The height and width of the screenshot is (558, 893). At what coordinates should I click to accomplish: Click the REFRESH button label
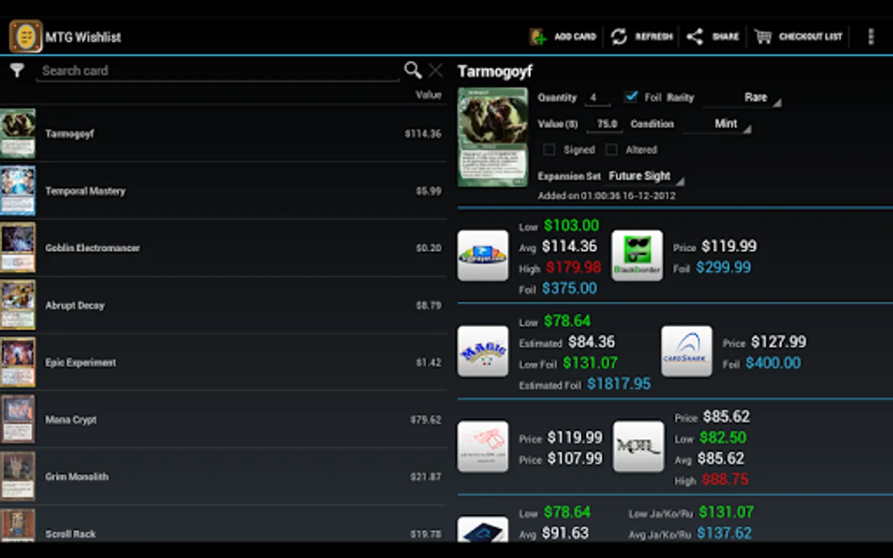point(654,37)
